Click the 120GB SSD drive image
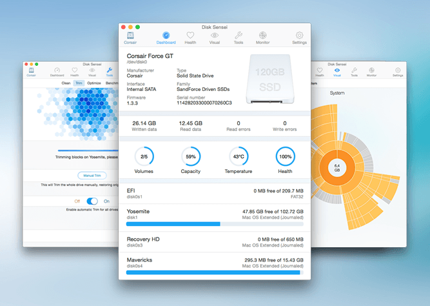Viewport: 430px width, 306px height. [x=270, y=79]
